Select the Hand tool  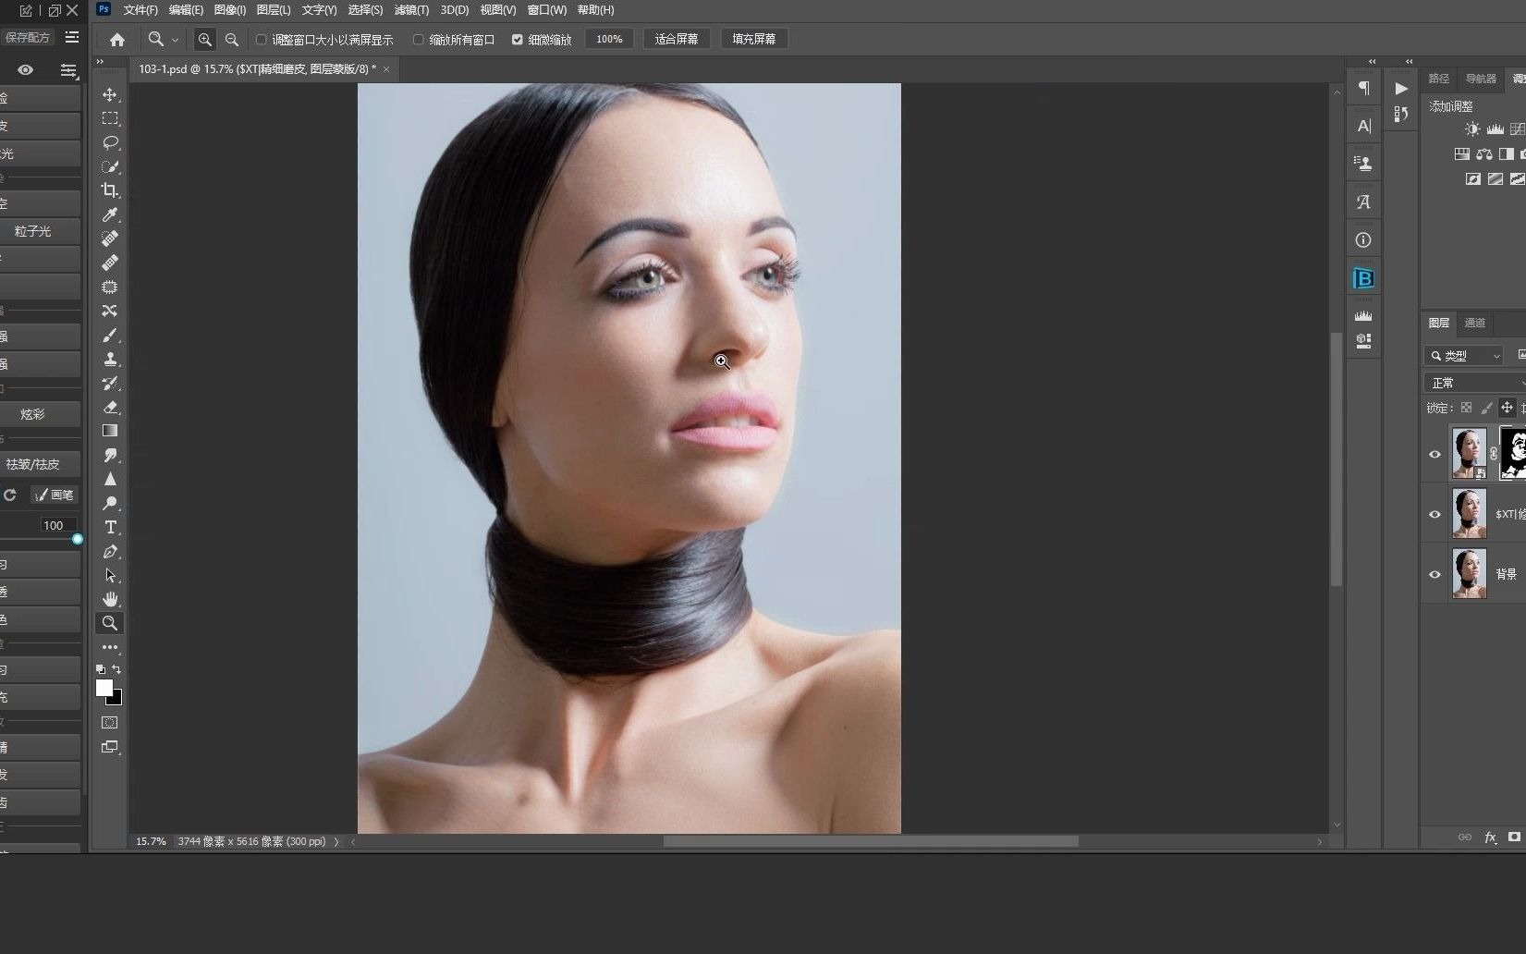point(110,599)
